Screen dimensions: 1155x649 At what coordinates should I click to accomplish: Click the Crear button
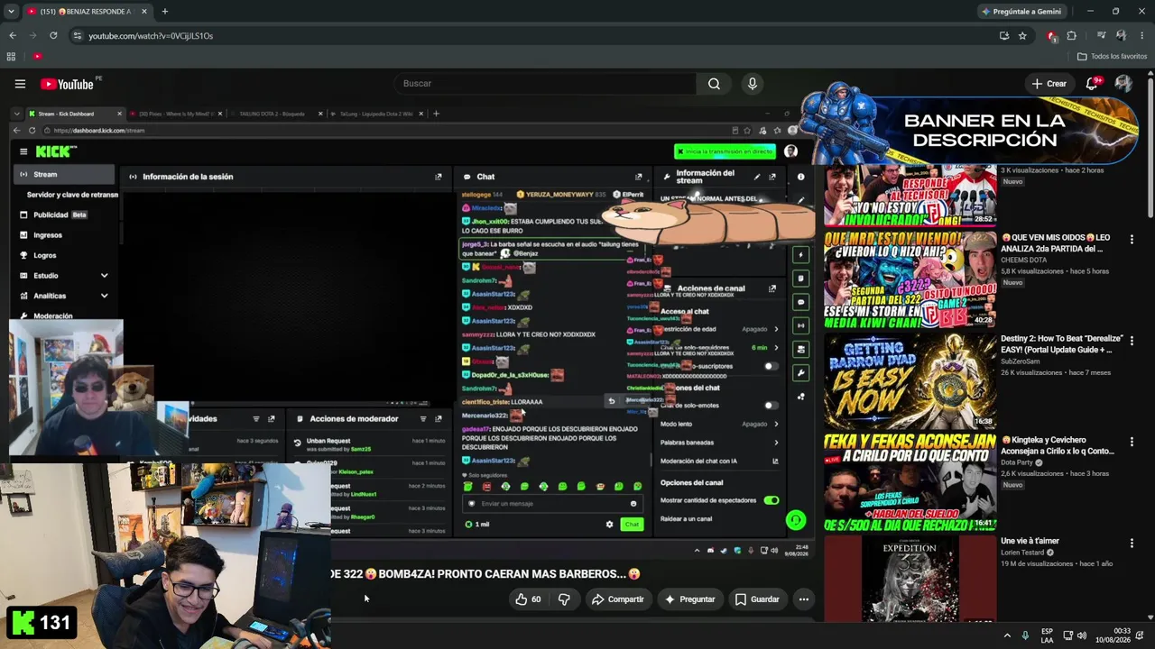1049,84
